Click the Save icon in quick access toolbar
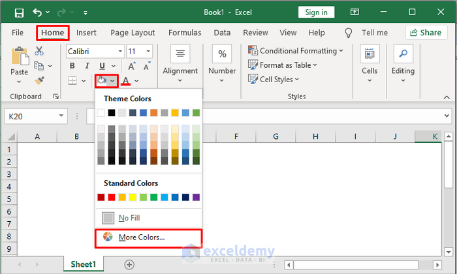 click(x=19, y=12)
